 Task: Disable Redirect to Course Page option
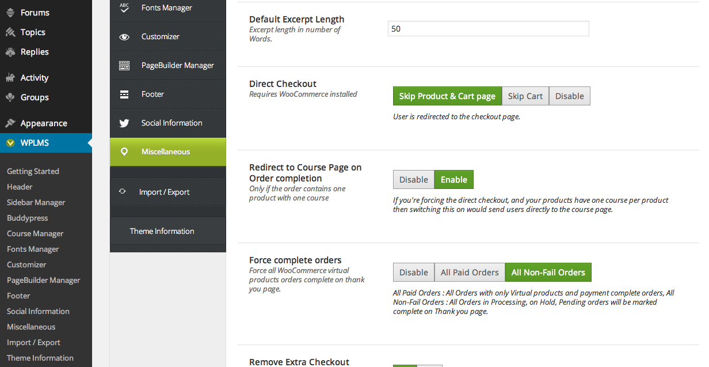414,180
